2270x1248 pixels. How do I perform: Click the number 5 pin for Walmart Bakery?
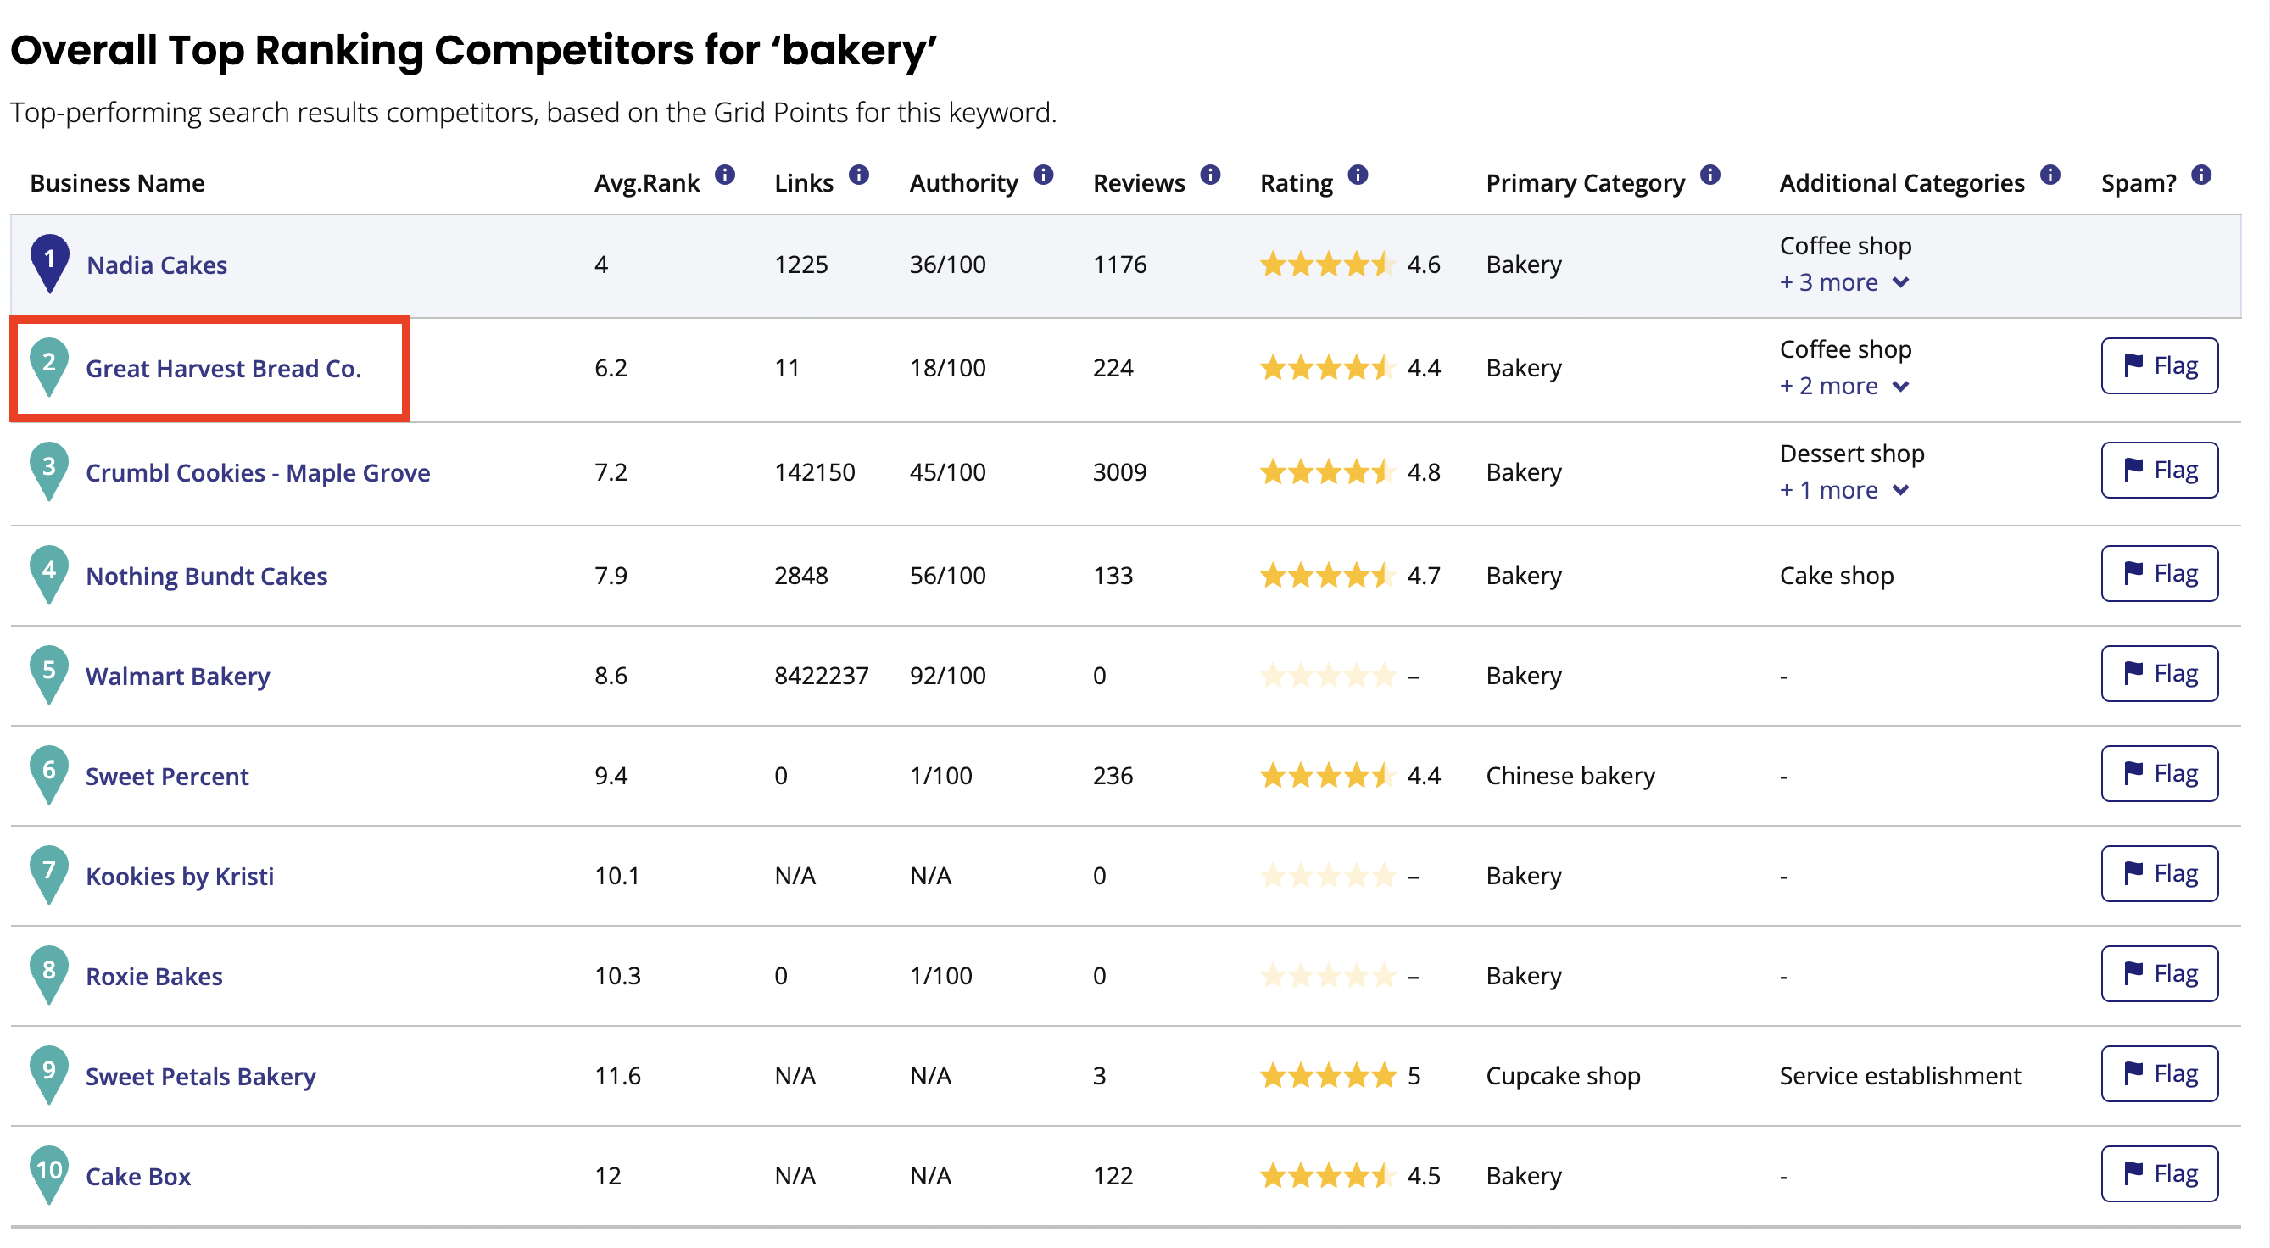pyautogui.click(x=49, y=675)
